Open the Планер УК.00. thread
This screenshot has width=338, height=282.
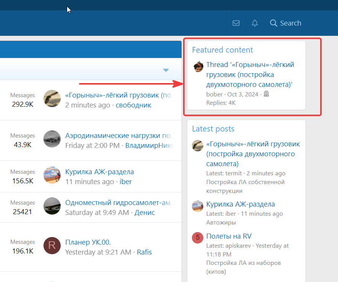pyautogui.click(x=88, y=242)
